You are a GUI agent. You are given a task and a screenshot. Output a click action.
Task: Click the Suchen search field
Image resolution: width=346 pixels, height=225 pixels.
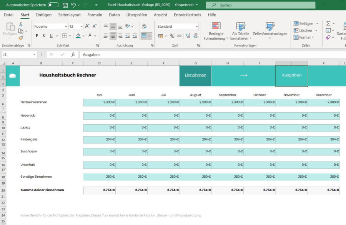coord(261,5)
